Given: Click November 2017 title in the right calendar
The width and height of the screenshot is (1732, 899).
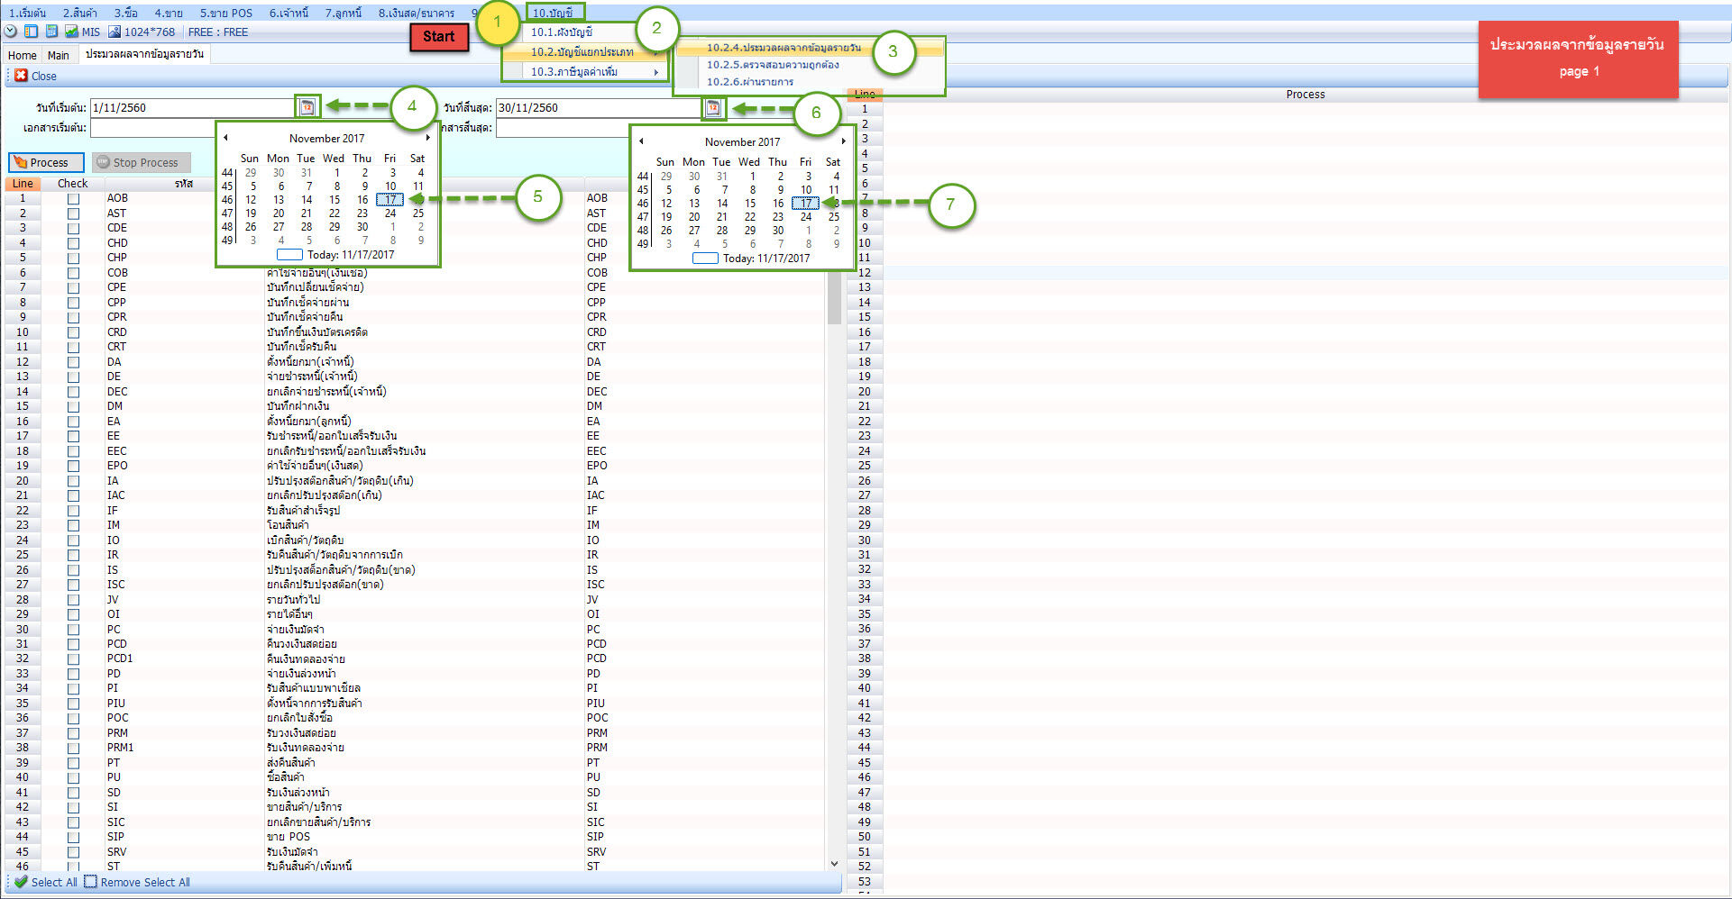Looking at the screenshot, I should coord(742,141).
